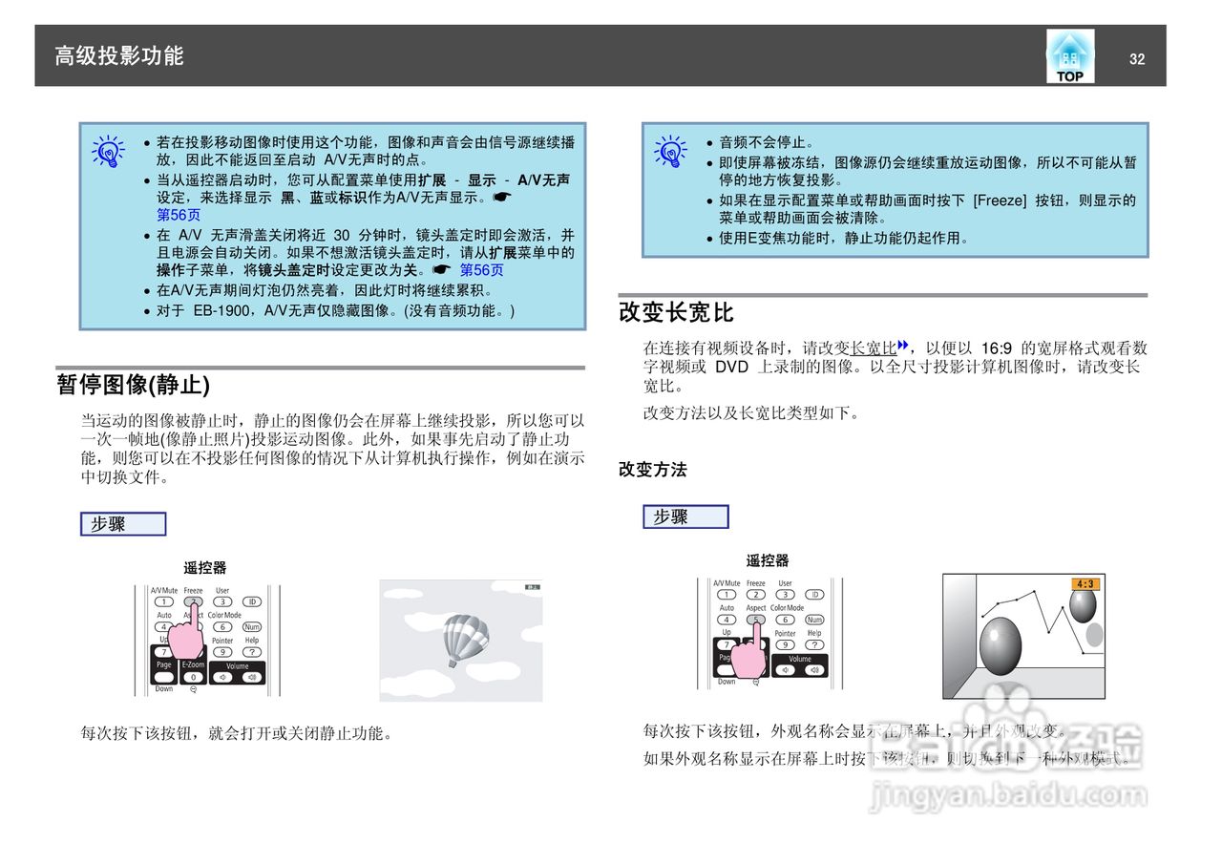Viewport: 1222px width, 864px height.
Task: Click the small status indicator in the balloon image corner
Action: [x=532, y=587]
